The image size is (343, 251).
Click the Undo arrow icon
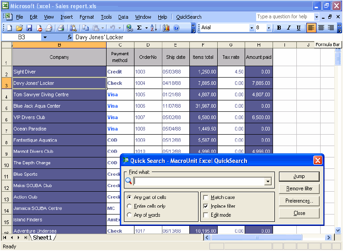coord(113,28)
